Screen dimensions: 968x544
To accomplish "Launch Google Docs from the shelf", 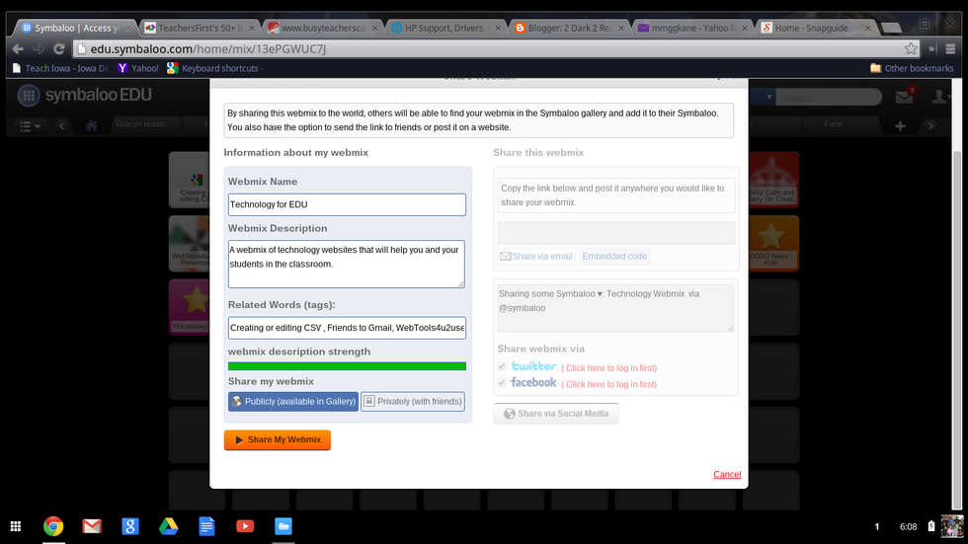I will (206, 526).
